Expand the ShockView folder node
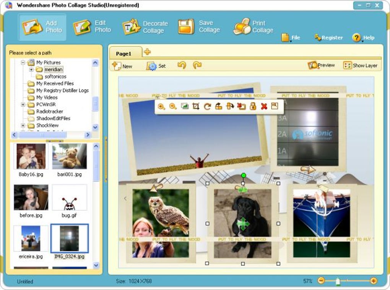 tap(23, 125)
